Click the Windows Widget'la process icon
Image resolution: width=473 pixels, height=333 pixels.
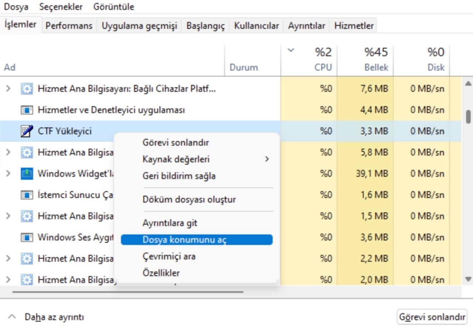[27, 174]
